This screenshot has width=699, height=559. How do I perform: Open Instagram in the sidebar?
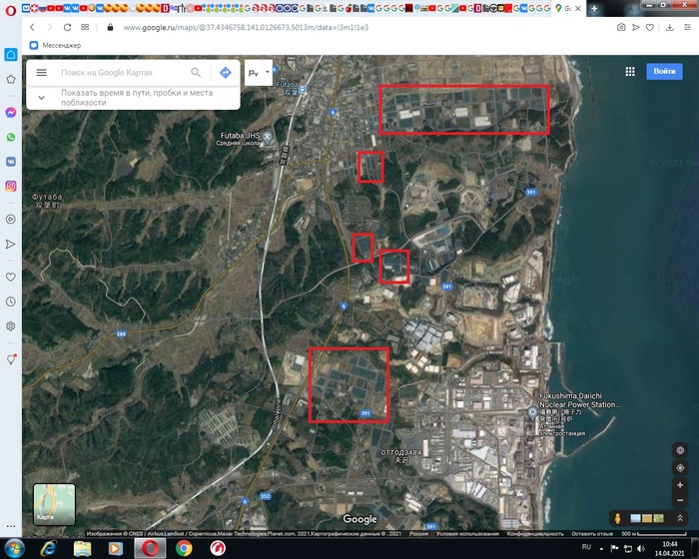(11, 186)
